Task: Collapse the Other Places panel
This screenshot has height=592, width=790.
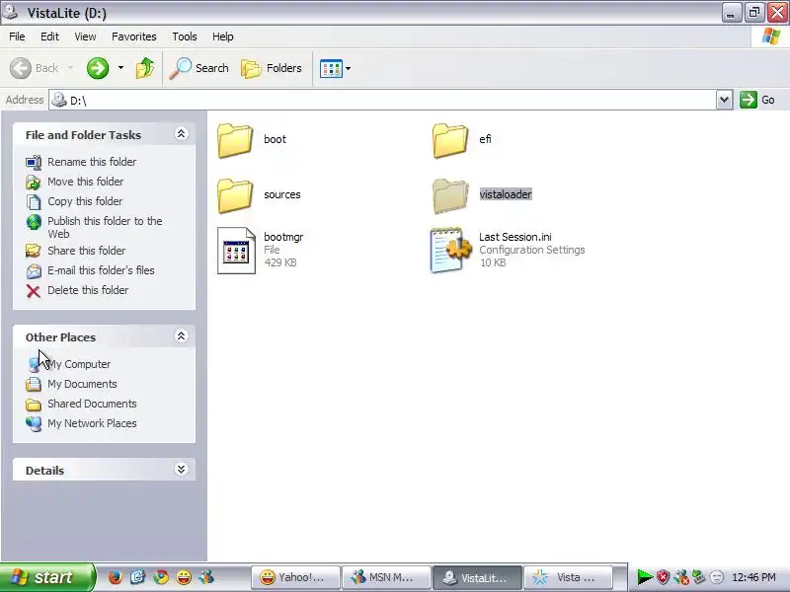Action: [181, 336]
